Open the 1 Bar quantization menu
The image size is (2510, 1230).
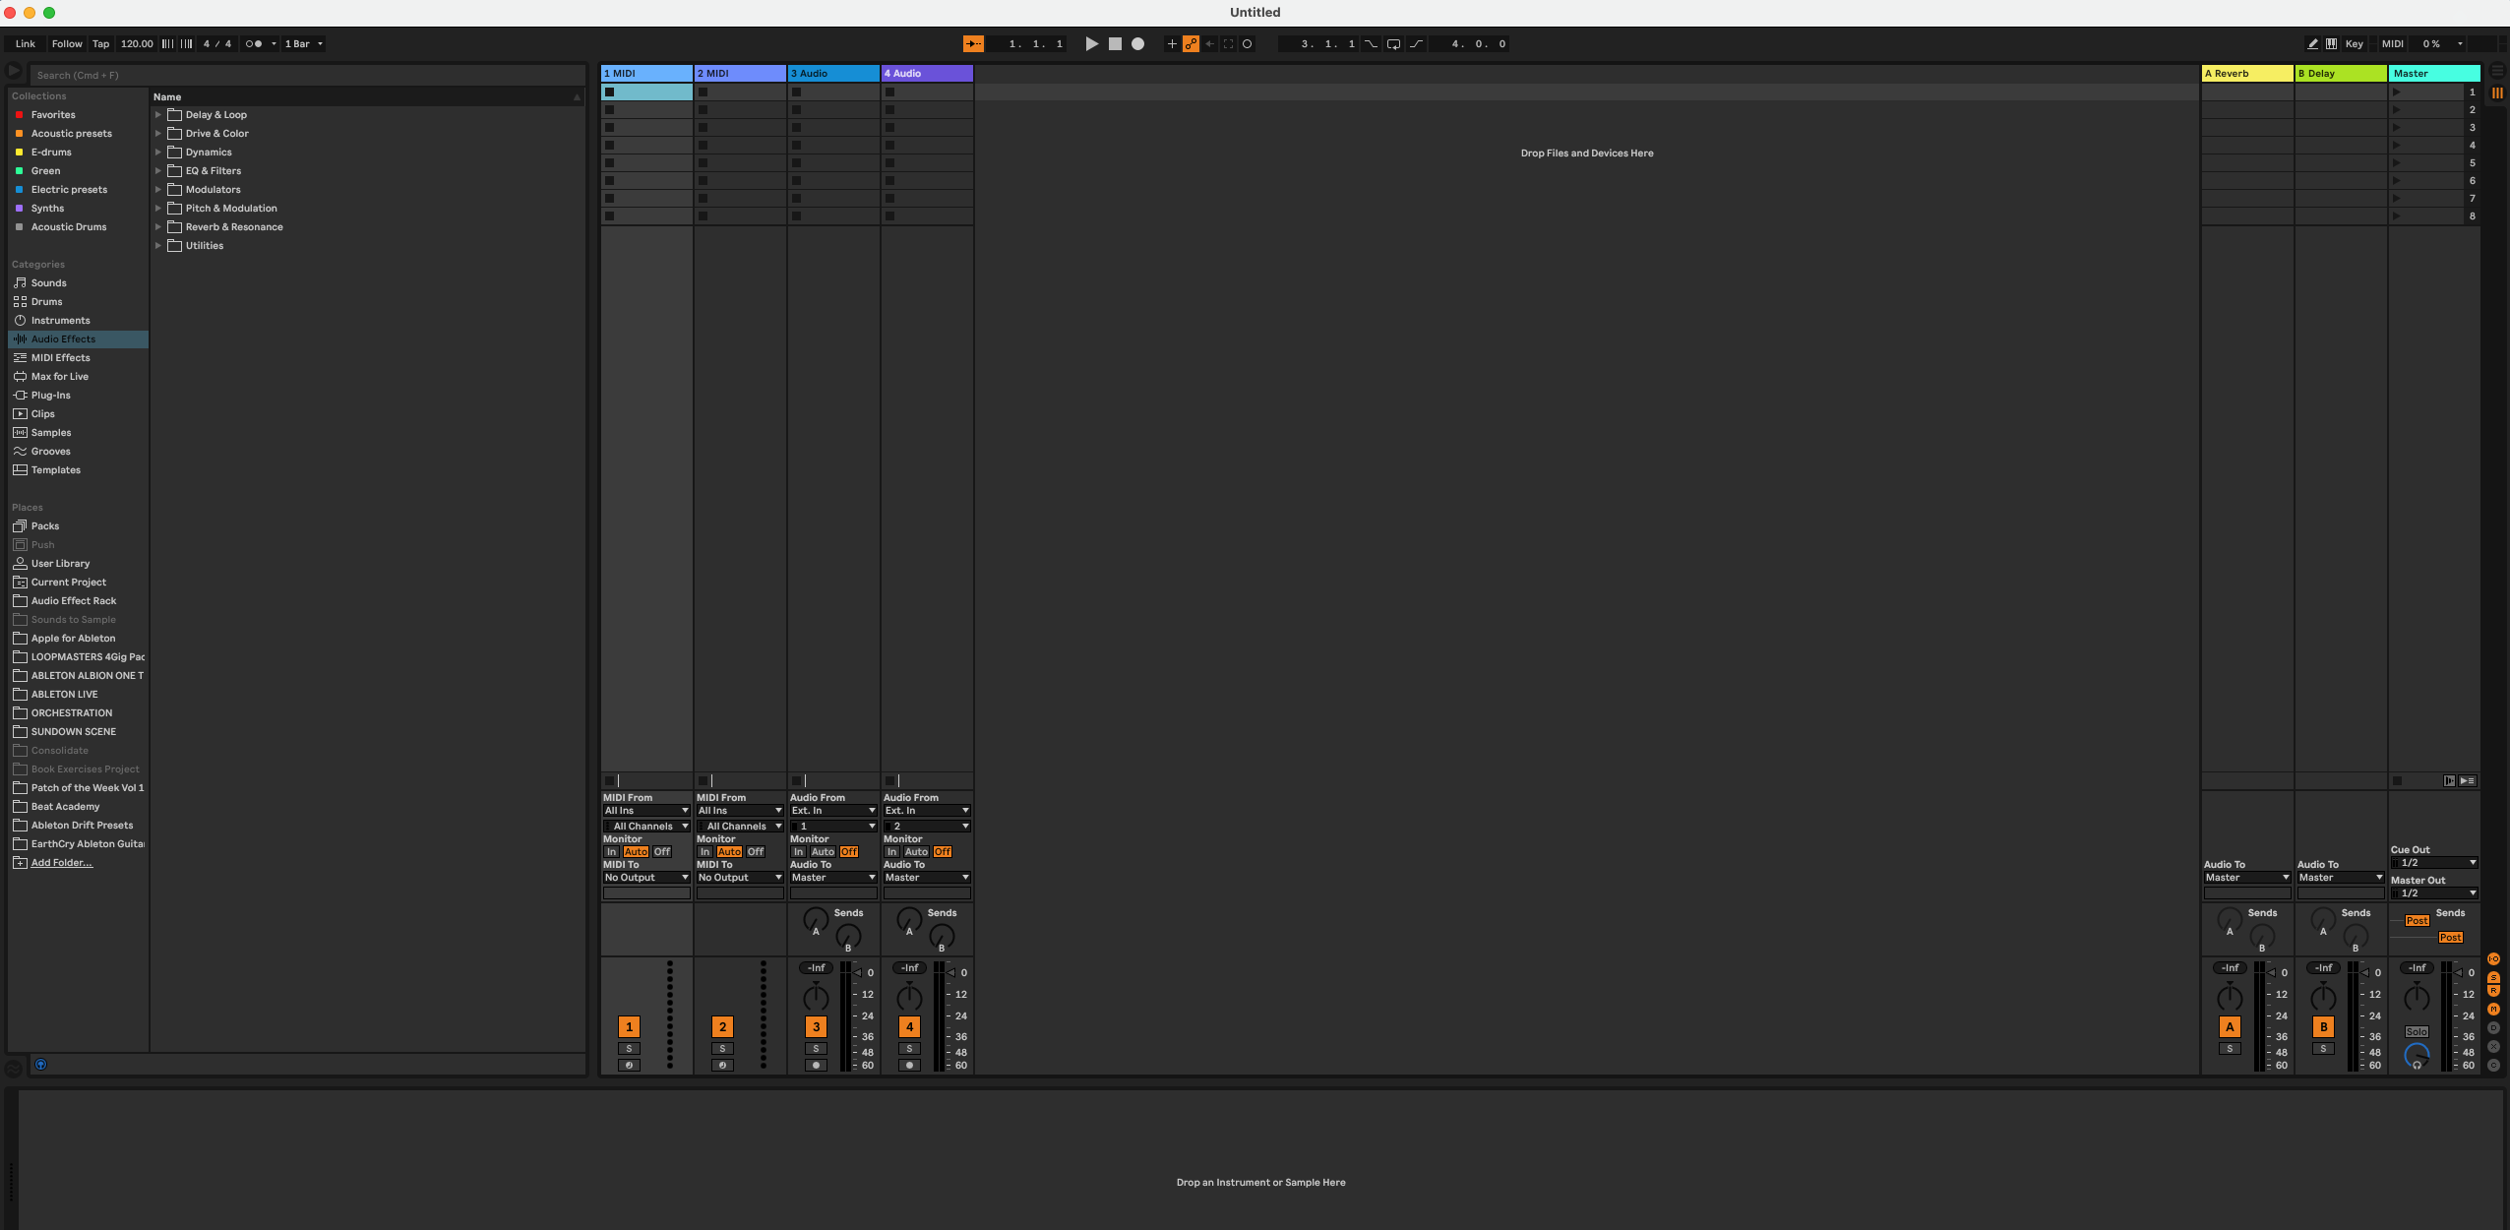(x=303, y=43)
